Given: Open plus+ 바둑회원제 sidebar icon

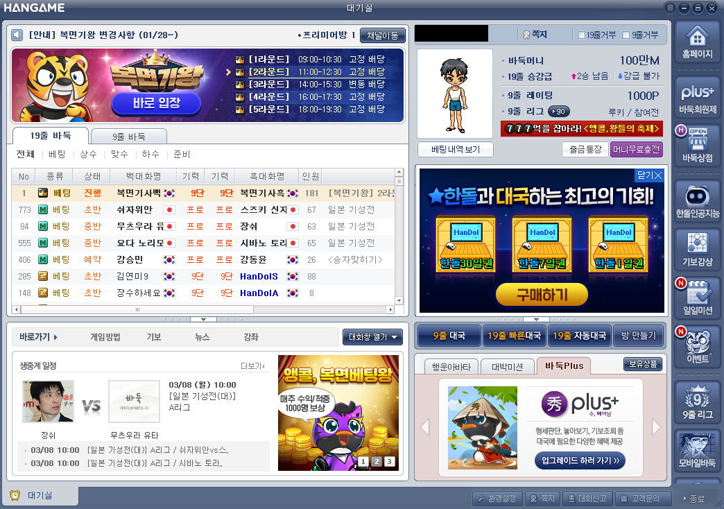Looking at the screenshot, I should (697, 98).
